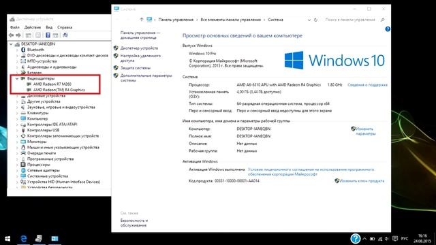Click the Клавиатуры keyboard icon
Image resolution: width=436 pixels, height=245 pixels.
[x=23, y=113]
